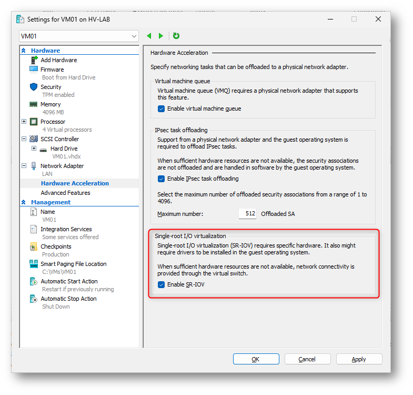413x395 pixels.
Task: Select Automatic Start Action item
Action: [x=69, y=281]
